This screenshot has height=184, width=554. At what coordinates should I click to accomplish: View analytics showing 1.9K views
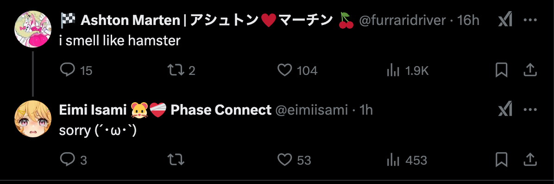(393, 70)
